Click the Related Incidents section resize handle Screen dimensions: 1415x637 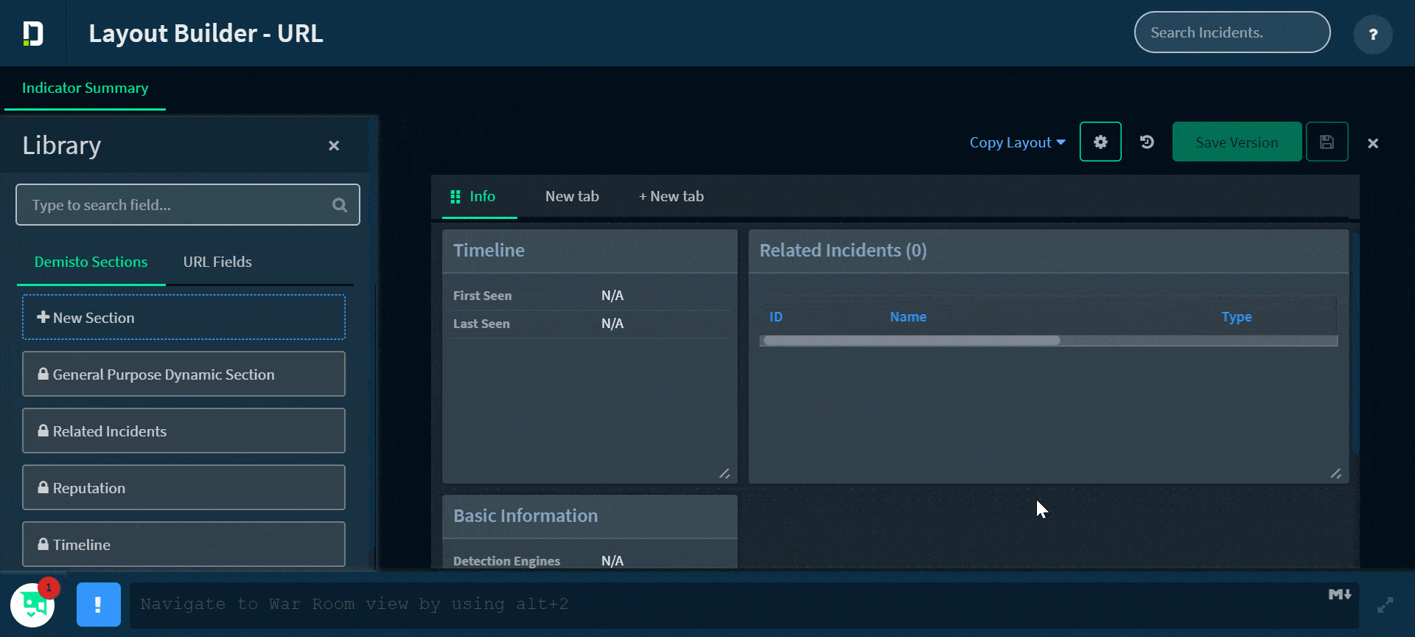1336,473
